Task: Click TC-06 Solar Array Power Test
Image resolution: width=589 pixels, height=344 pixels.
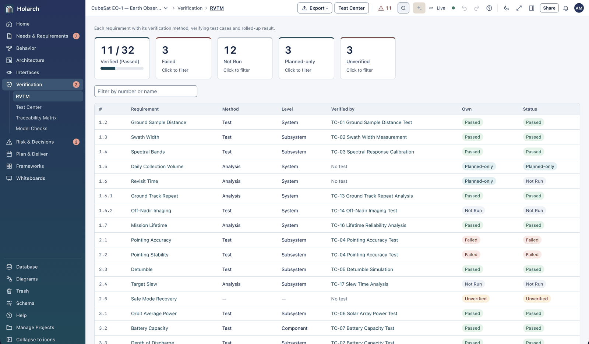Action: click(364, 313)
